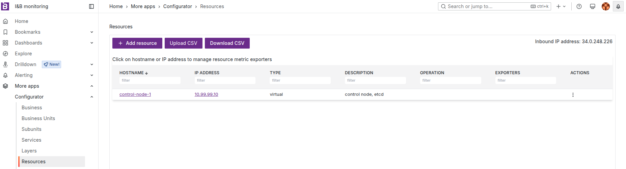Click the 'control node, etcd' description cell
626x169 pixels.
pos(364,94)
